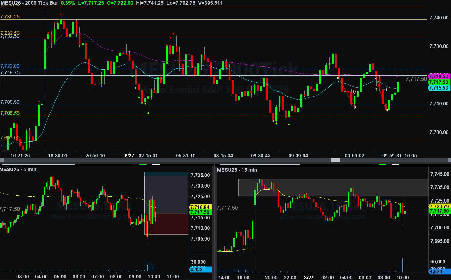Click the 7,697.00 level label
This screenshot has width=451, height=280.
[10, 138]
